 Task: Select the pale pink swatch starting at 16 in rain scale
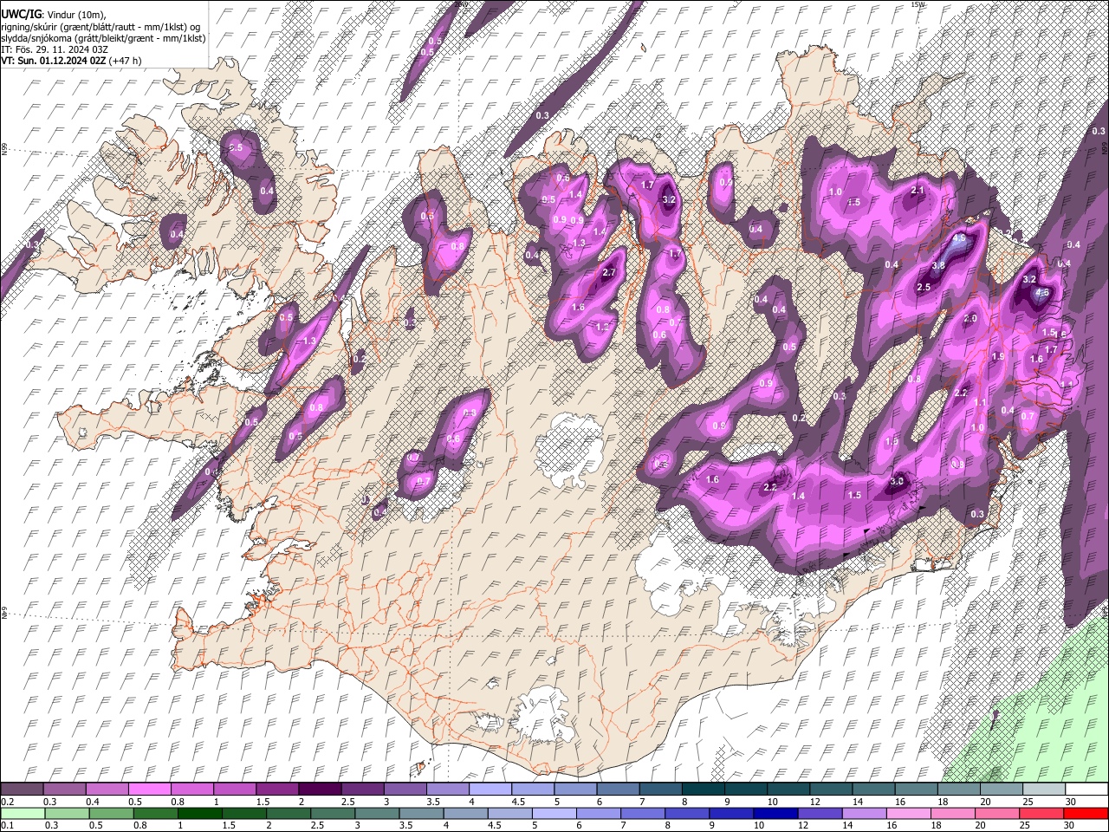pos(909,814)
